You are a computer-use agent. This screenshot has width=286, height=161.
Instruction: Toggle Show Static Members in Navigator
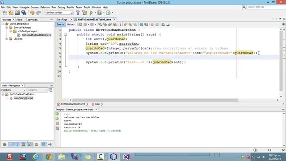pos(17,144)
